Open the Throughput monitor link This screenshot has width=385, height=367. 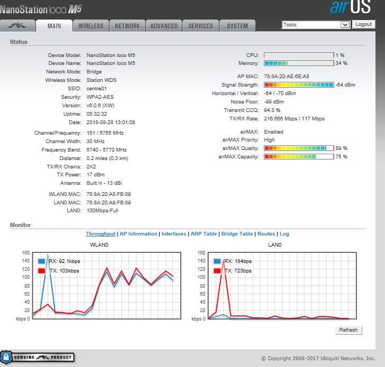coord(100,234)
